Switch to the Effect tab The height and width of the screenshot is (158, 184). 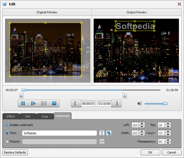[x=11, y=116]
